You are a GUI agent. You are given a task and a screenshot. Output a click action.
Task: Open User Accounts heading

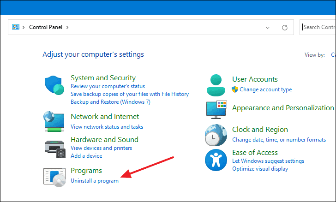click(x=255, y=79)
